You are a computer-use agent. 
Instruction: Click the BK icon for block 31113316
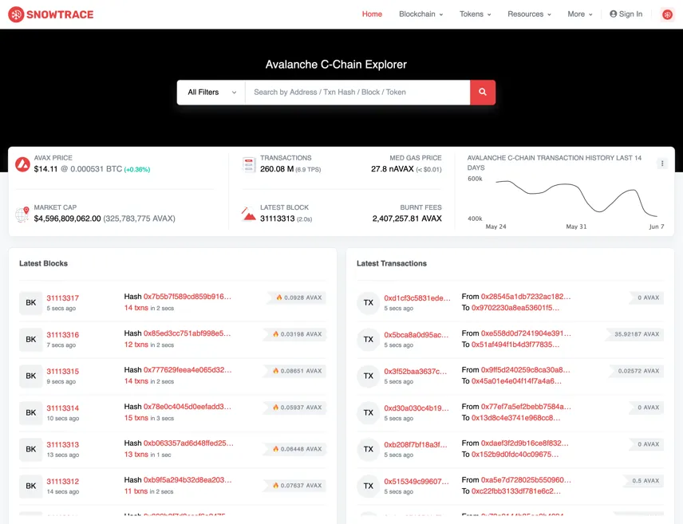(x=31, y=339)
